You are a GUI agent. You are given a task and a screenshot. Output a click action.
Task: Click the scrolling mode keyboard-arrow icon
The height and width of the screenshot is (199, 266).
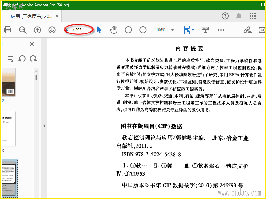pyautogui.click(x=205, y=30)
